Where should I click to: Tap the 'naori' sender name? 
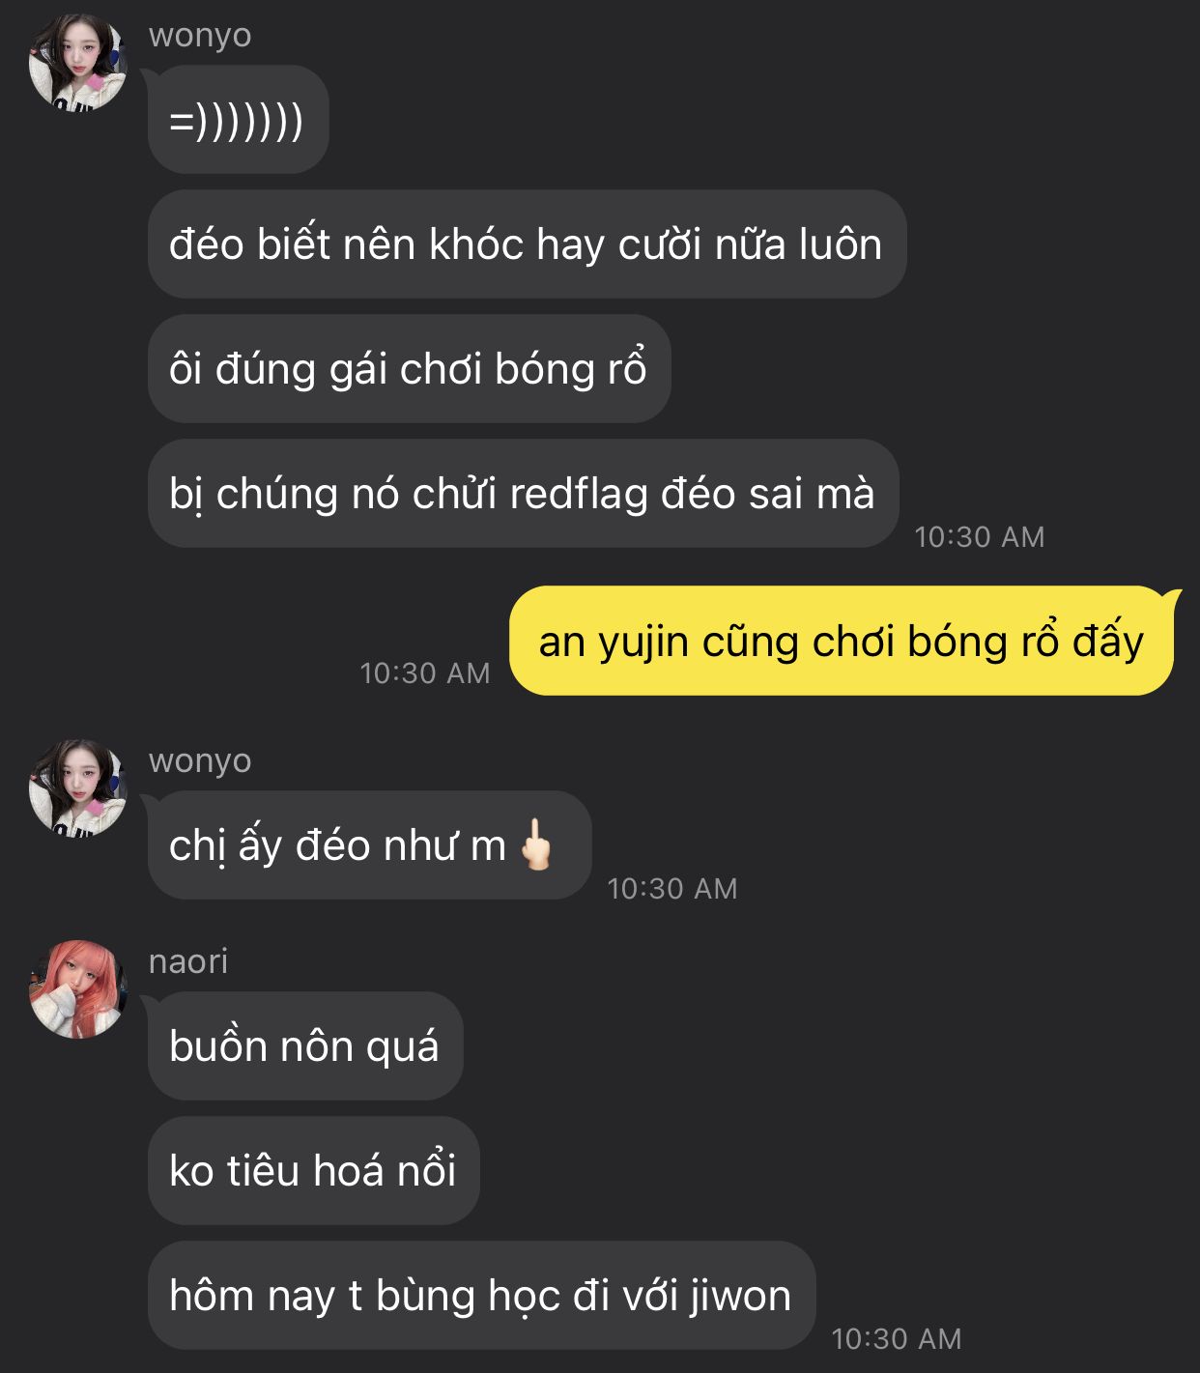(188, 961)
